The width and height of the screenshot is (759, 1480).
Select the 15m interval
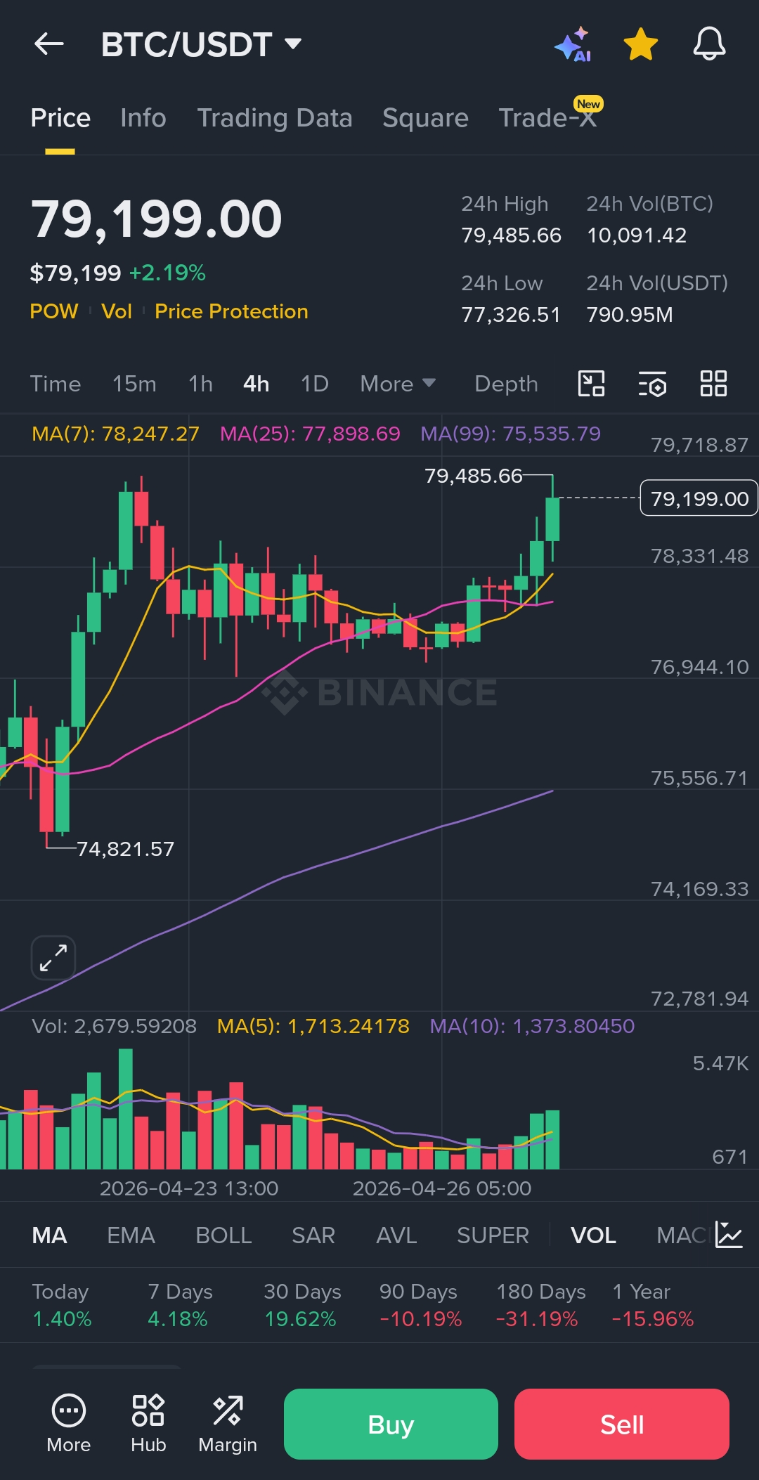[x=134, y=384]
